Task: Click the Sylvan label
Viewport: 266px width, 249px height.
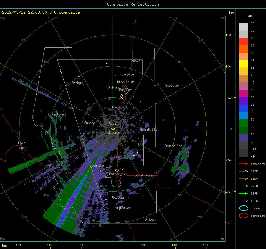Action: pos(113,87)
